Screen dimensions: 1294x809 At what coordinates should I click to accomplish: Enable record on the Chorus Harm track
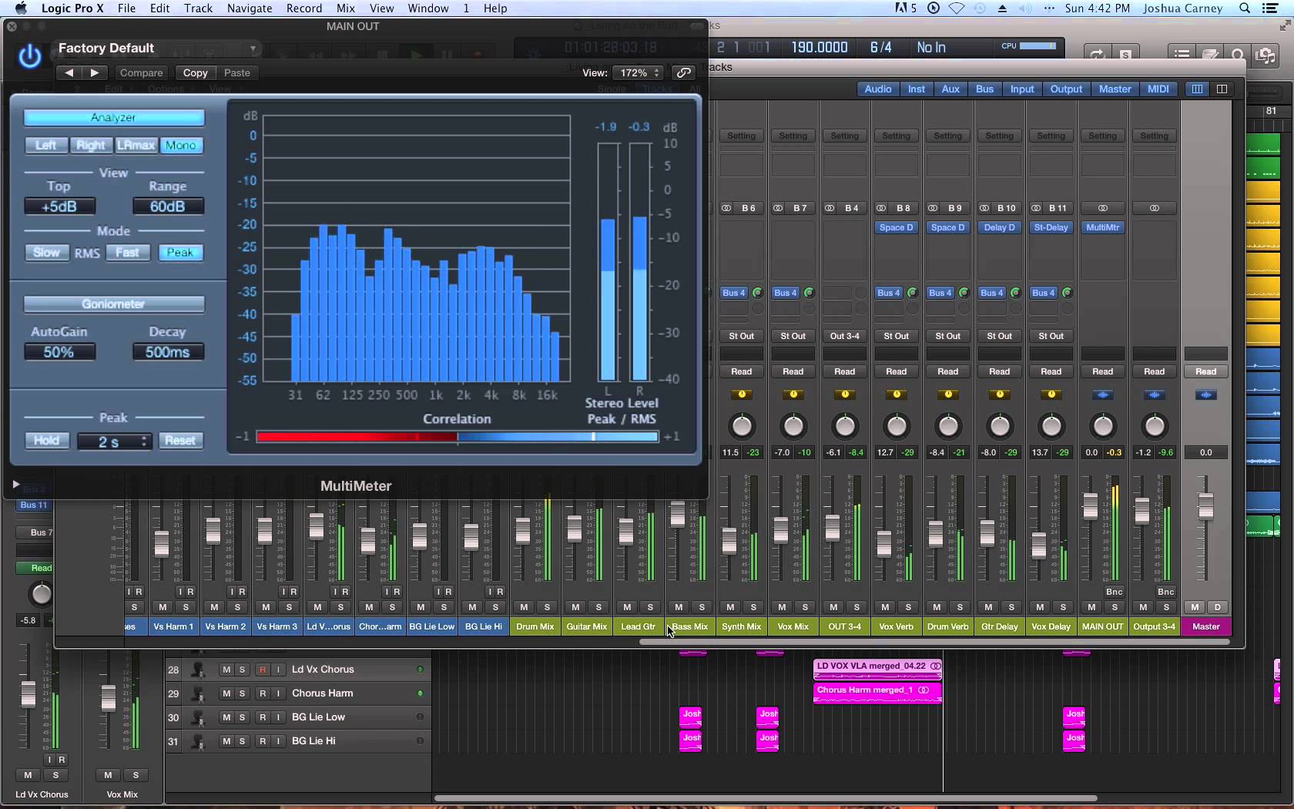[261, 693]
